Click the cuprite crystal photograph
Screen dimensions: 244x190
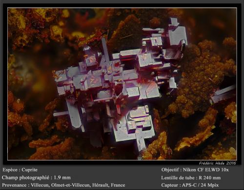122,84
